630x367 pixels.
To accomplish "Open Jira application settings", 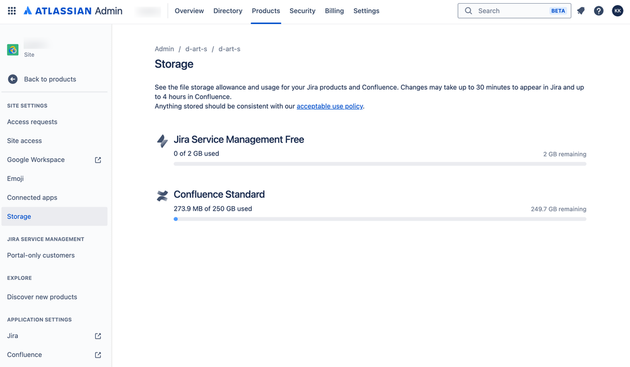I will pos(13,335).
